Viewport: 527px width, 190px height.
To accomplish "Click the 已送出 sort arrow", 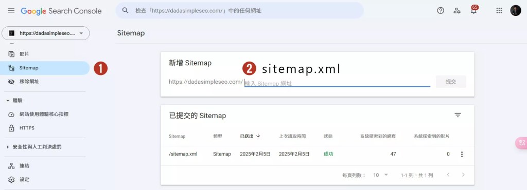I will pyautogui.click(x=258, y=136).
